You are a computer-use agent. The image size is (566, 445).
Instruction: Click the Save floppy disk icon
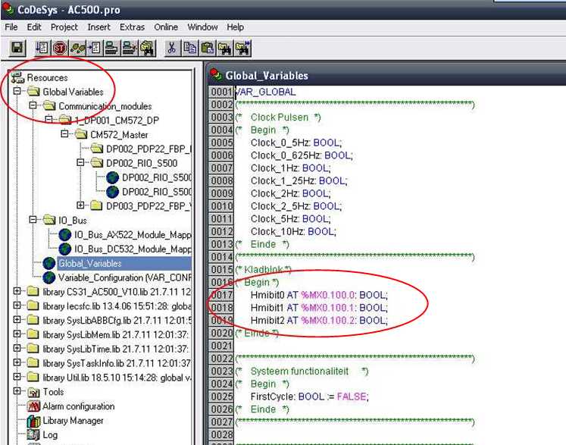tap(17, 49)
